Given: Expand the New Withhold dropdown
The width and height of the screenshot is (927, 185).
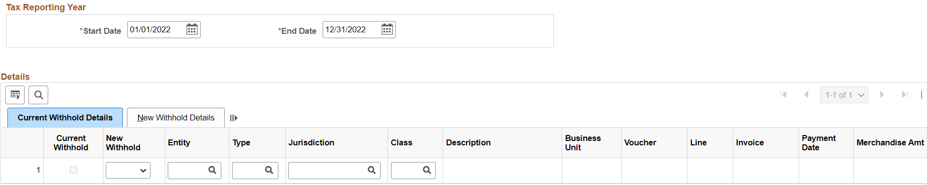Looking at the screenshot, I should click(x=128, y=170).
